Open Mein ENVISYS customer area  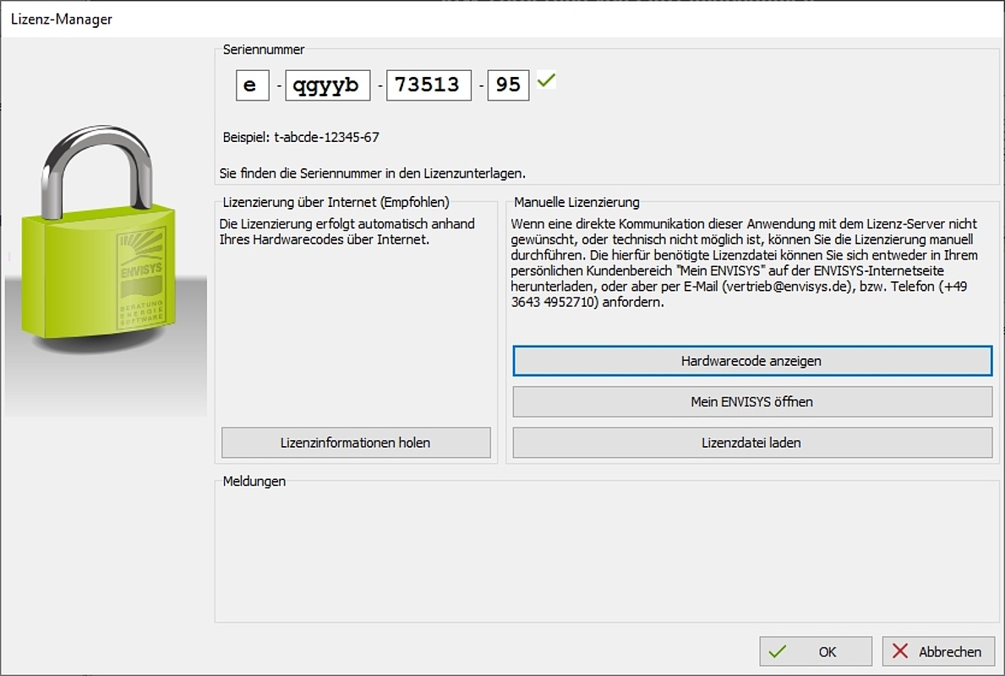751,401
